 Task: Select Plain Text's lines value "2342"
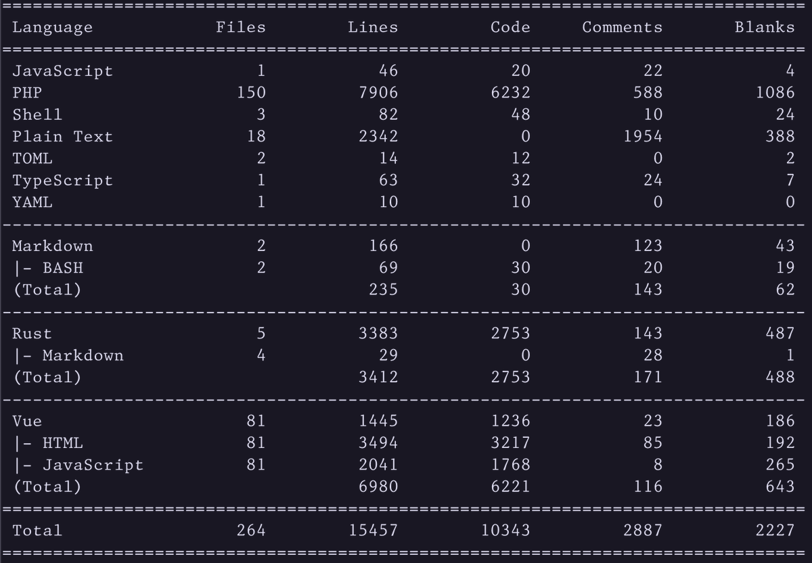[x=378, y=137]
